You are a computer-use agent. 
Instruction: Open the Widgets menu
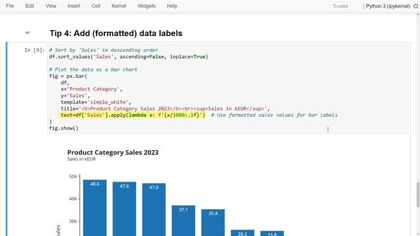pos(146,6)
